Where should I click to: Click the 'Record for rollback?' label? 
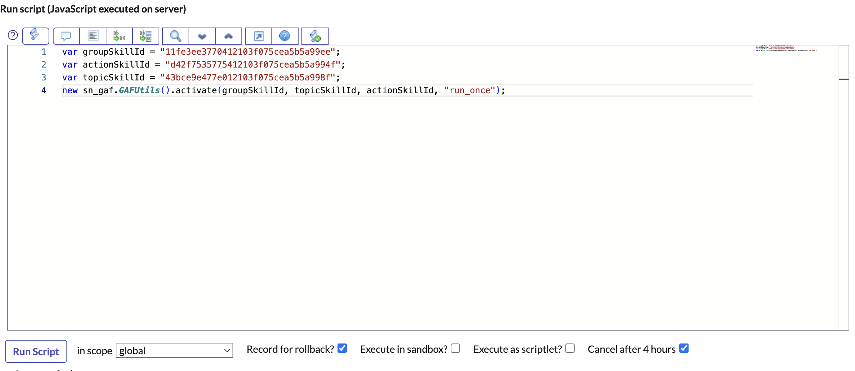[x=290, y=349]
